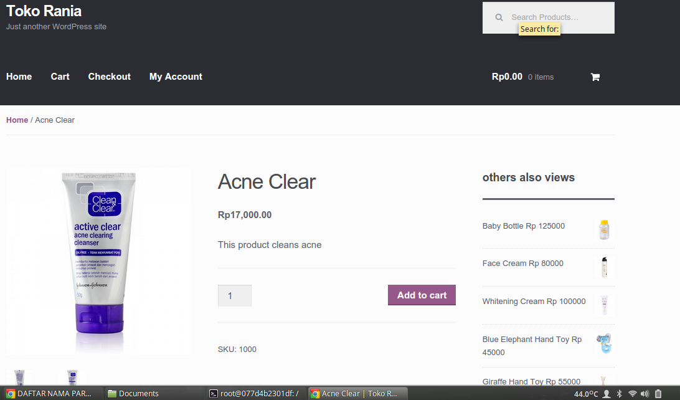Open Baby Bottle Rp 125000 link
The height and width of the screenshot is (400, 680).
tap(524, 226)
